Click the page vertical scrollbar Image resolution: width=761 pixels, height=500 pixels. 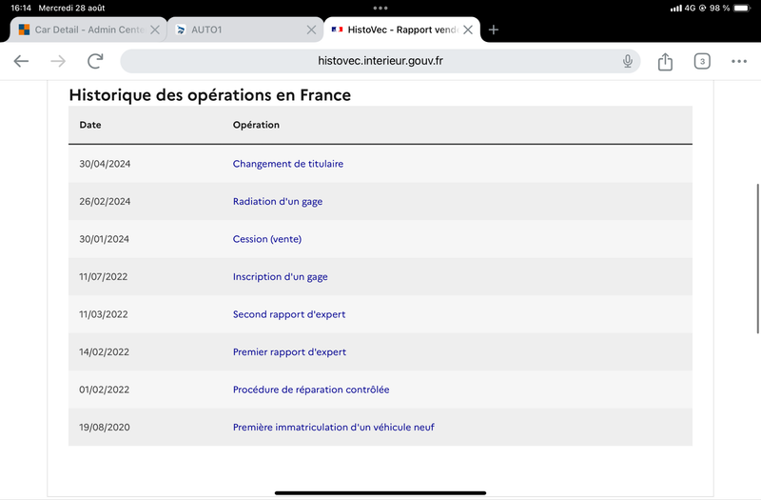(757, 258)
